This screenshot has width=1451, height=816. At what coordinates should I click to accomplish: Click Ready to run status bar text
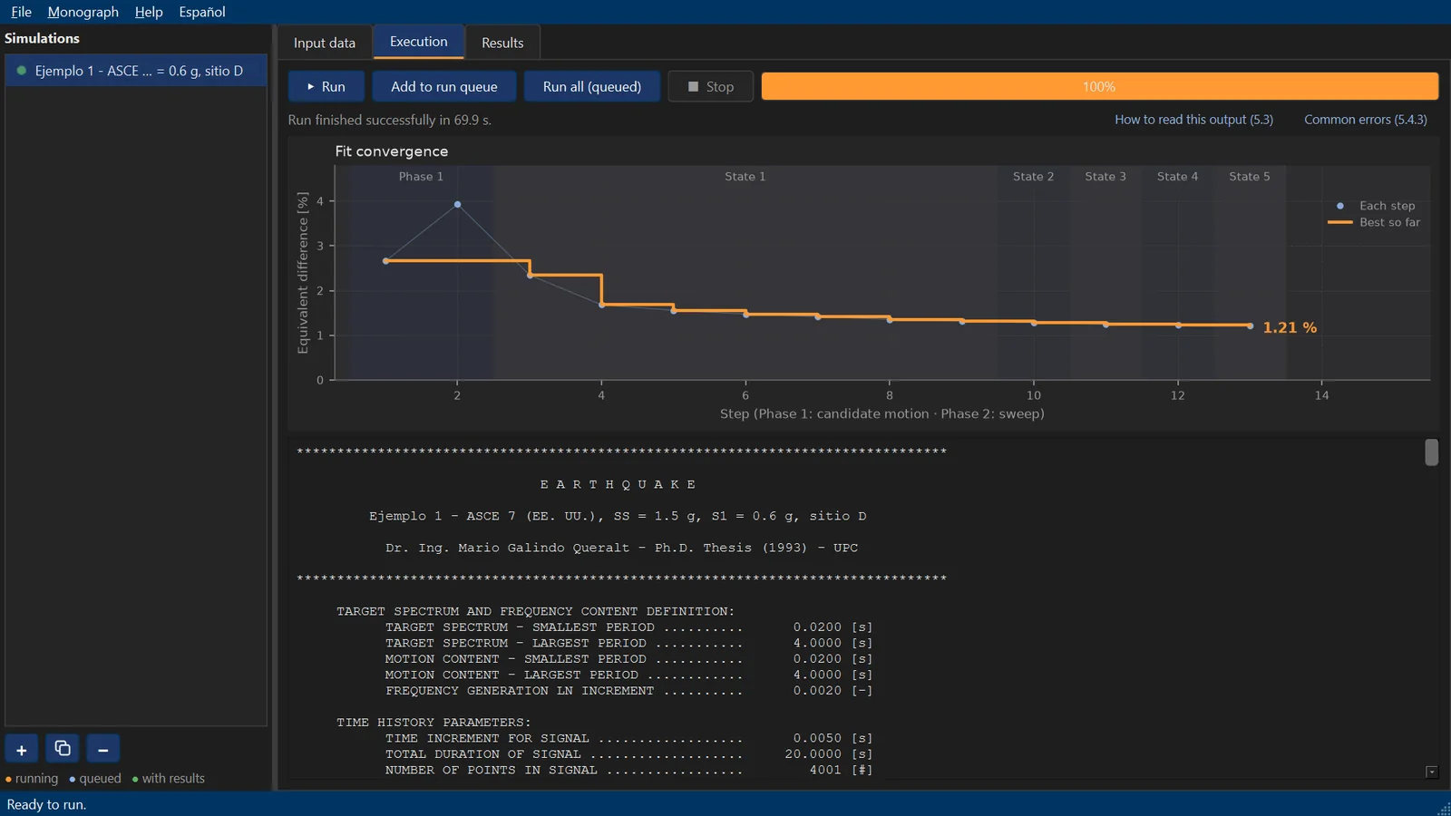46,805
